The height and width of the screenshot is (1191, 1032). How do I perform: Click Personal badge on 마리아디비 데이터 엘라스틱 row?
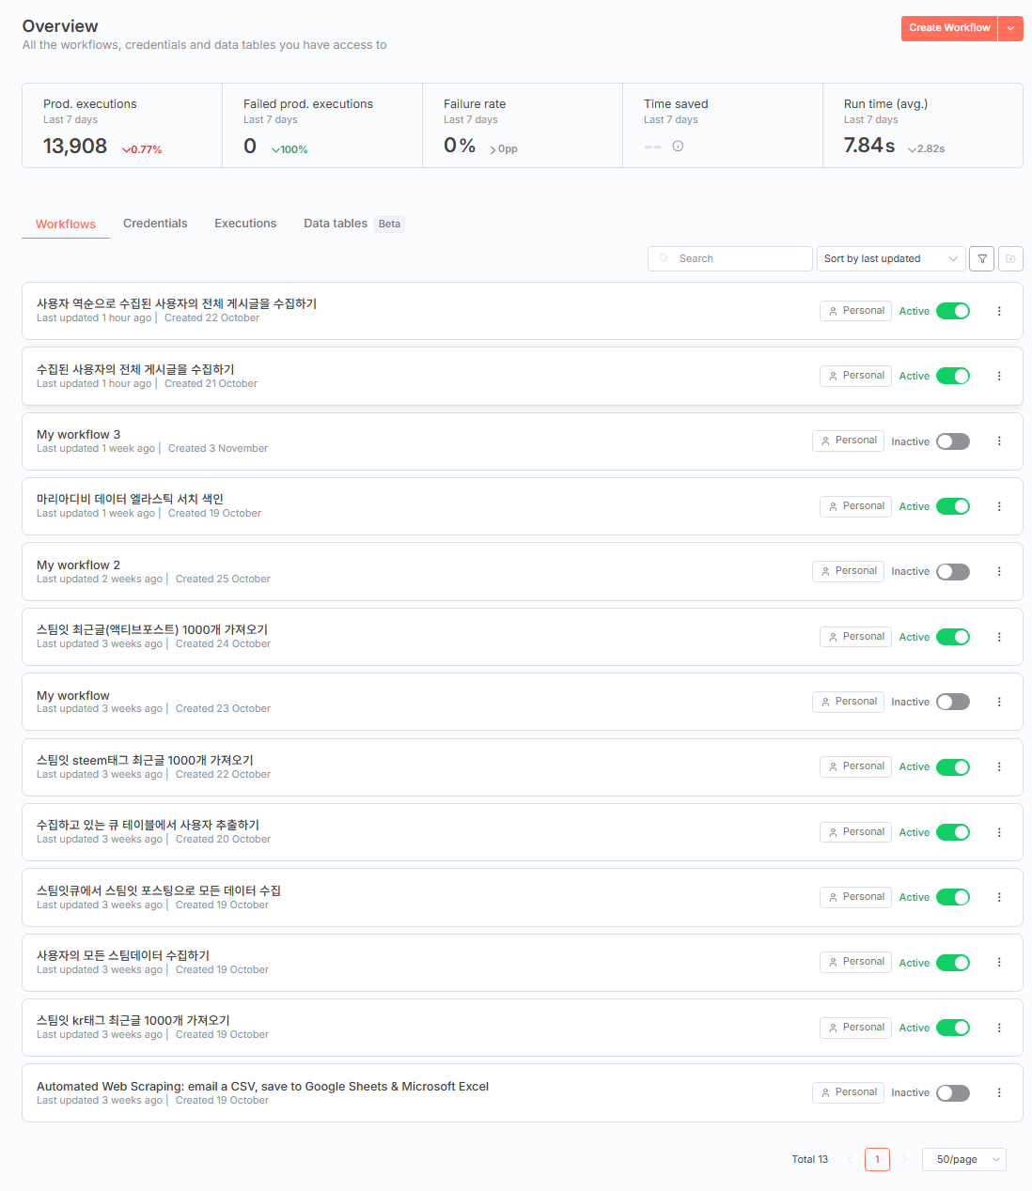[855, 506]
